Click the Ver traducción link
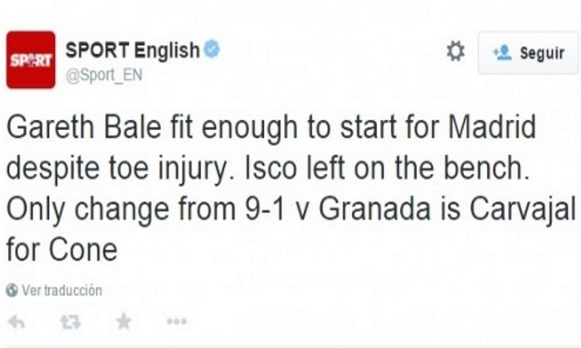The width and height of the screenshot is (581, 348). coord(61,291)
